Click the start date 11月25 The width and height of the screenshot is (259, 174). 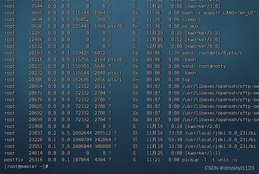click(x=155, y=153)
